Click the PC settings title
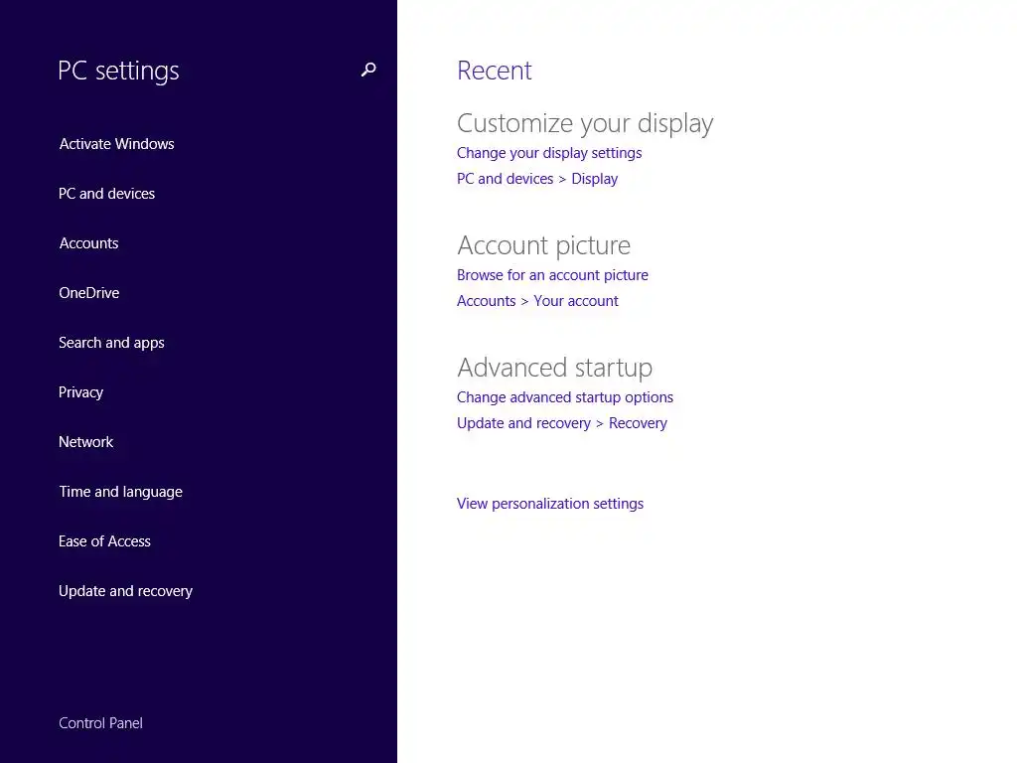 tap(118, 71)
